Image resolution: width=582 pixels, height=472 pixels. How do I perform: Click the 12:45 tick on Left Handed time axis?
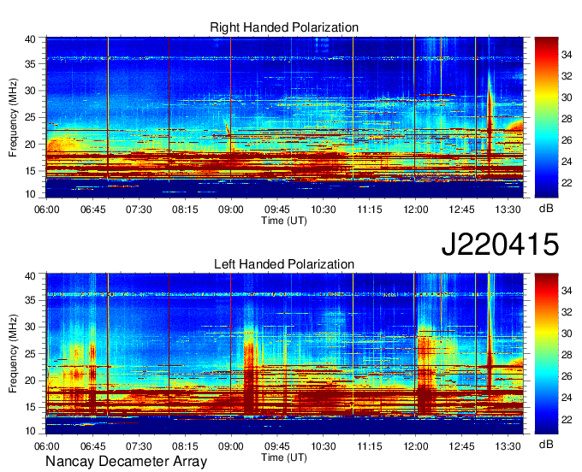coord(461,446)
